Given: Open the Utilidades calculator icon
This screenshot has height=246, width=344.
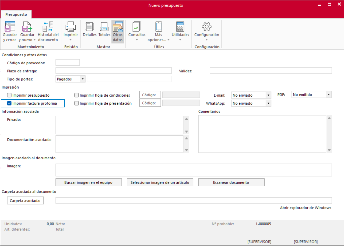Looking at the screenshot, I should [x=180, y=27].
